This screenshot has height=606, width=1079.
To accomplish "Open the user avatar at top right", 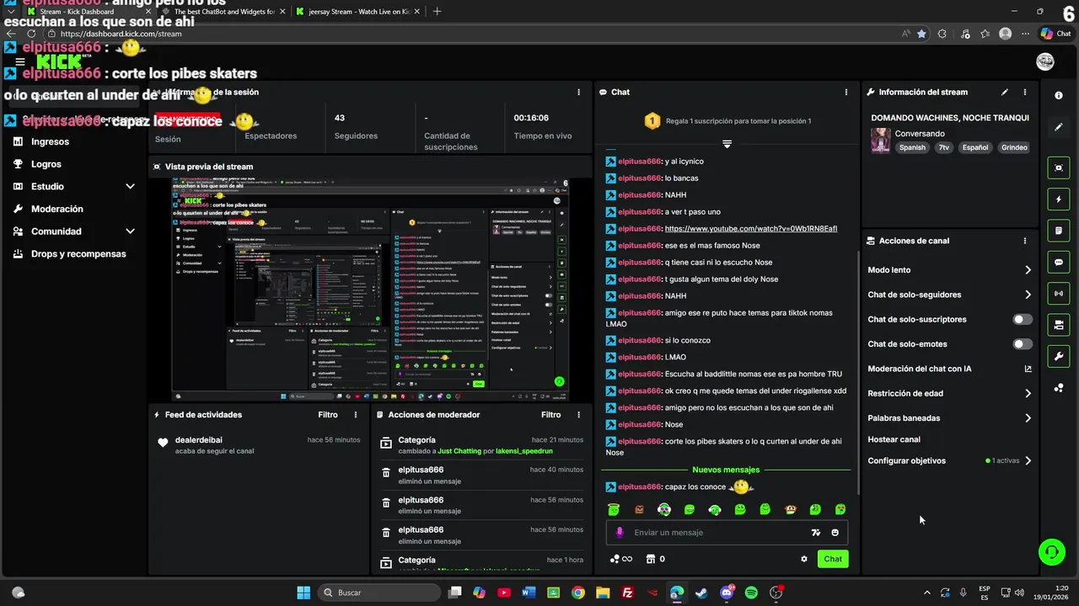I will click(1045, 61).
